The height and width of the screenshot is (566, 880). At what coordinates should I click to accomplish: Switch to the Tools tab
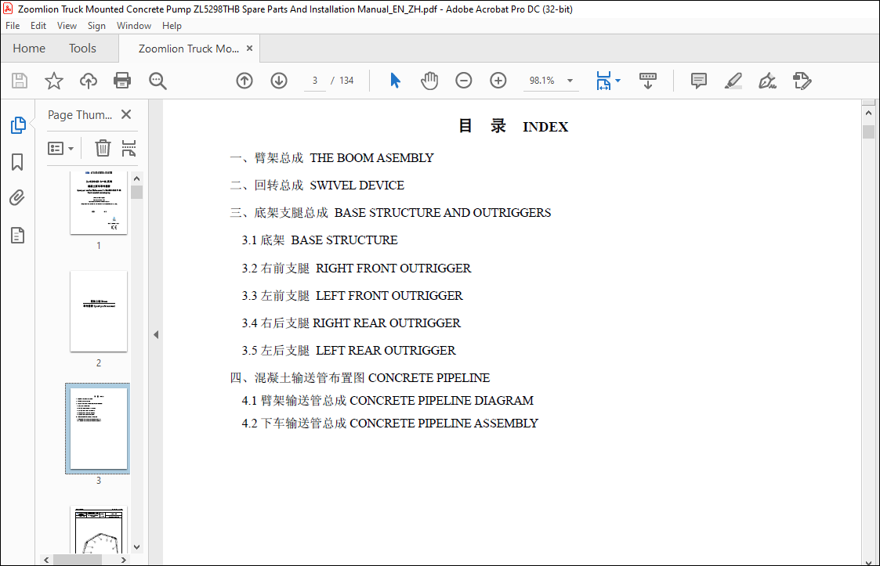pos(82,49)
